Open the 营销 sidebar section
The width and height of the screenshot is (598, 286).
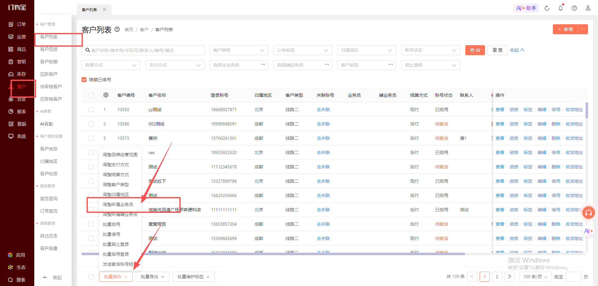click(17, 62)
